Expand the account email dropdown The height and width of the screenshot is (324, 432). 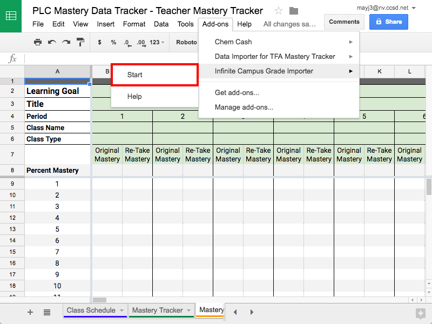[414, 8]
